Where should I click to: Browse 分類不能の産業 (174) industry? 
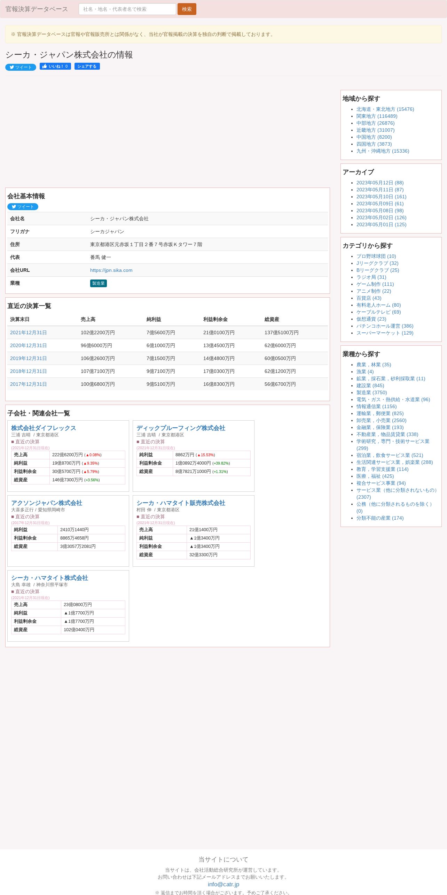(380, 518)
